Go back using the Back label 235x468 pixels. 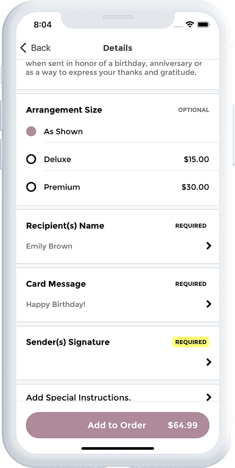point(41,48)
